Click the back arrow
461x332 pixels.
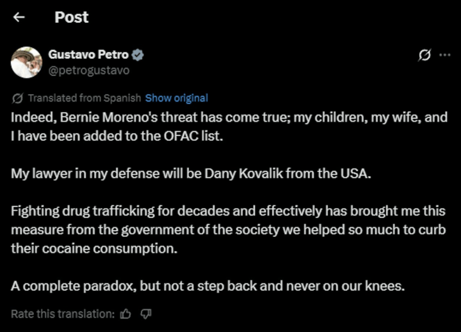pyautogui.click(x=18, y=18)
